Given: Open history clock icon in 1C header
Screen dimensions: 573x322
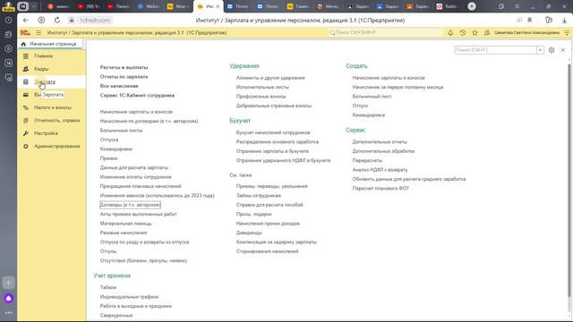Looking at the screenshot, I should coord(463,32).
